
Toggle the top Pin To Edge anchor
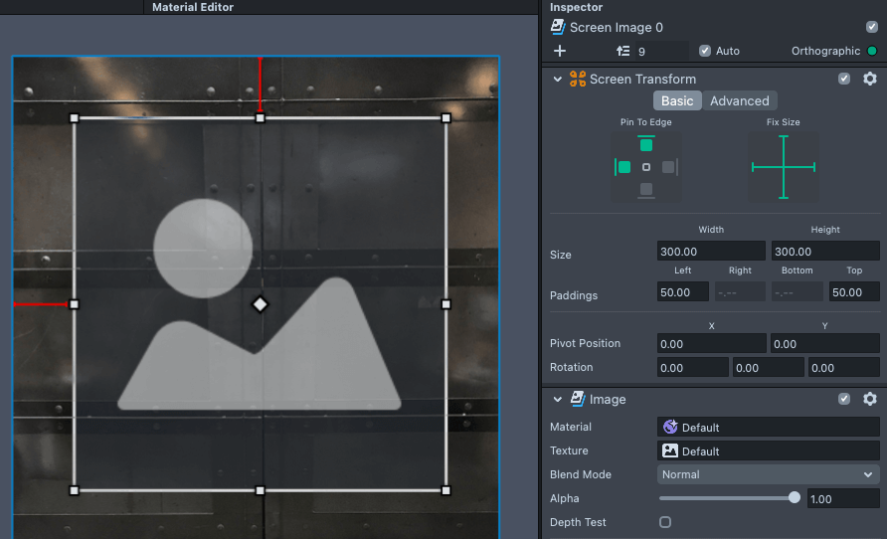pyautogui.click(x=646, y=145)
